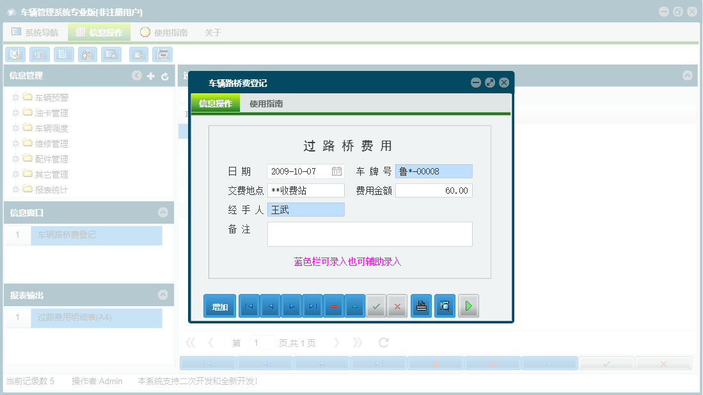Click the plus icon on 信息管理 header
This screenshot has height=395, width=703.
[150, 75]
